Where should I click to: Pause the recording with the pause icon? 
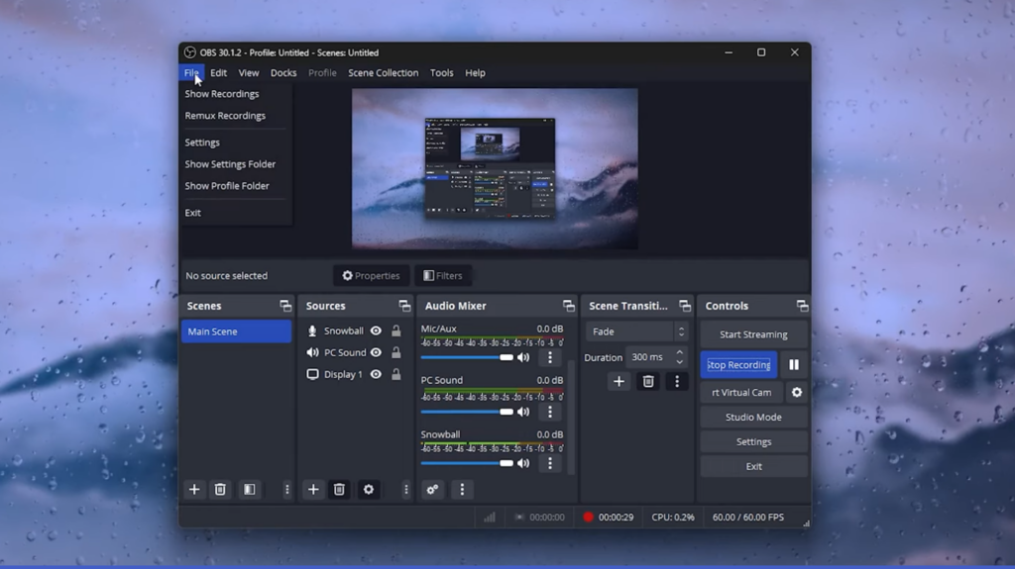pos(794,365)
